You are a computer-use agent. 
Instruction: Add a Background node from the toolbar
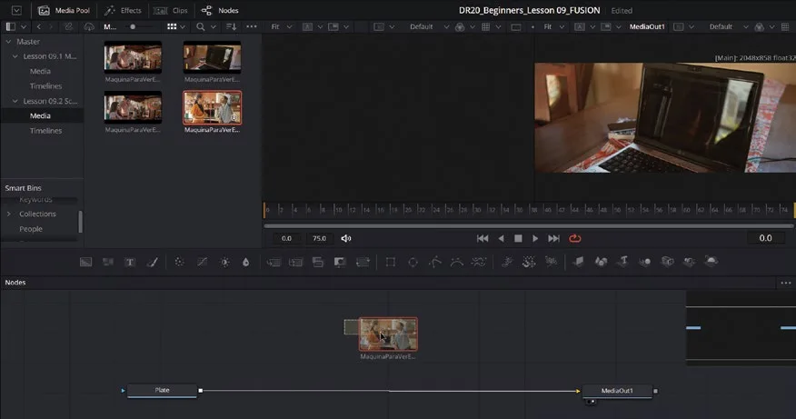(85, 262)
